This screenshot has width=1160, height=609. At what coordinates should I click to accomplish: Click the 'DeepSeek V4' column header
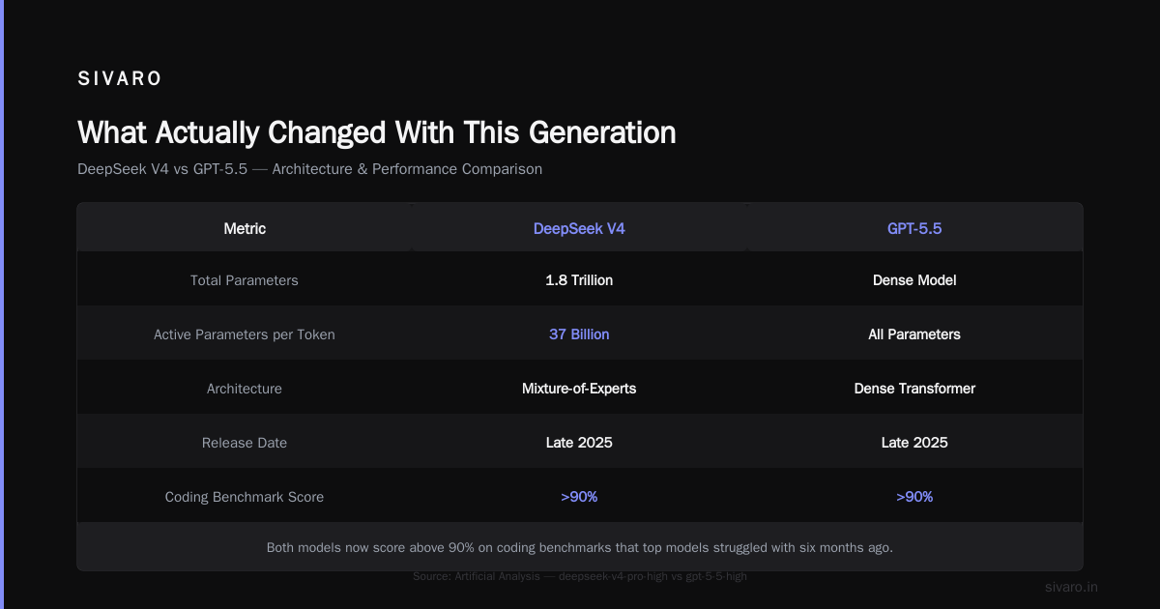(x=579, y=229)
